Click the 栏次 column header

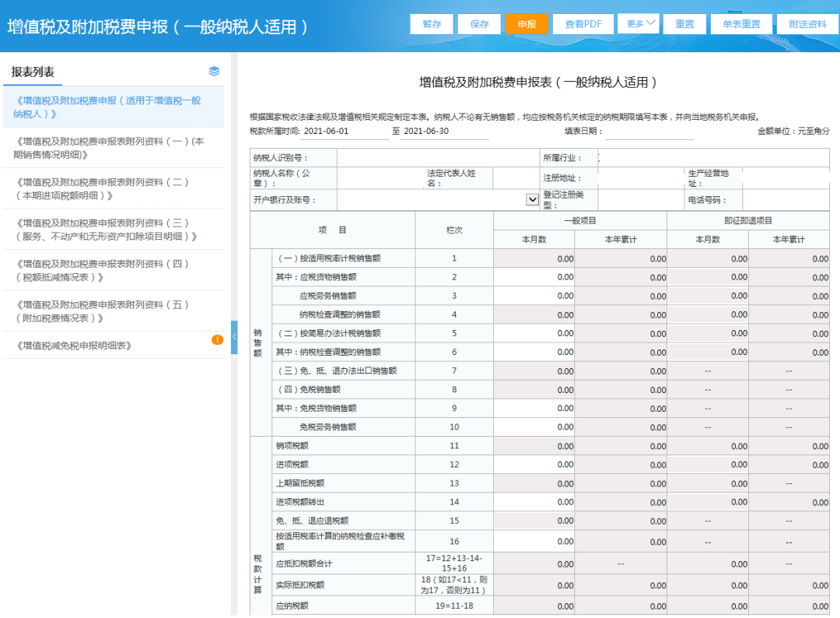[453, 230]
